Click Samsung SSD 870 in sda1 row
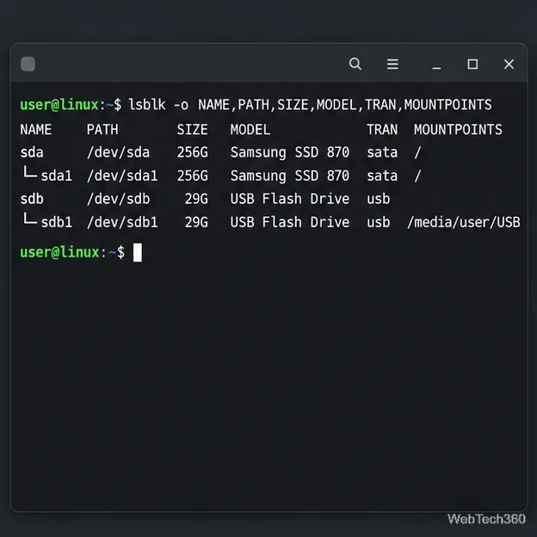 click(290, 176)
